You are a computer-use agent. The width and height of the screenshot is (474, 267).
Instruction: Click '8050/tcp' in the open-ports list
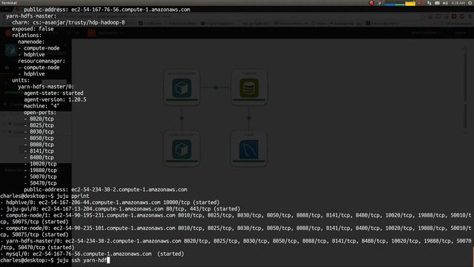pyautogui.click(x=41, y=138)
